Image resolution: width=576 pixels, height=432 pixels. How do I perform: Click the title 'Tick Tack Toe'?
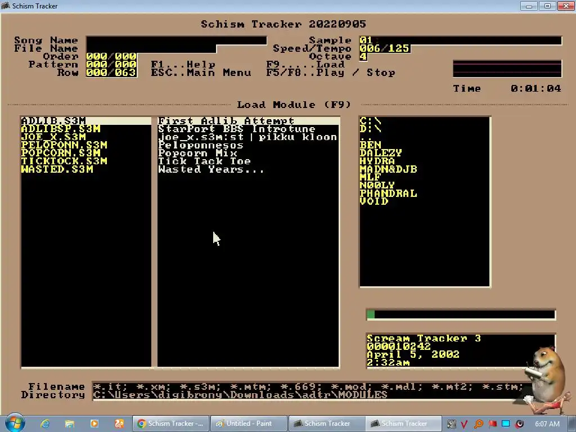pyautogui.click(x=204, y=161)
